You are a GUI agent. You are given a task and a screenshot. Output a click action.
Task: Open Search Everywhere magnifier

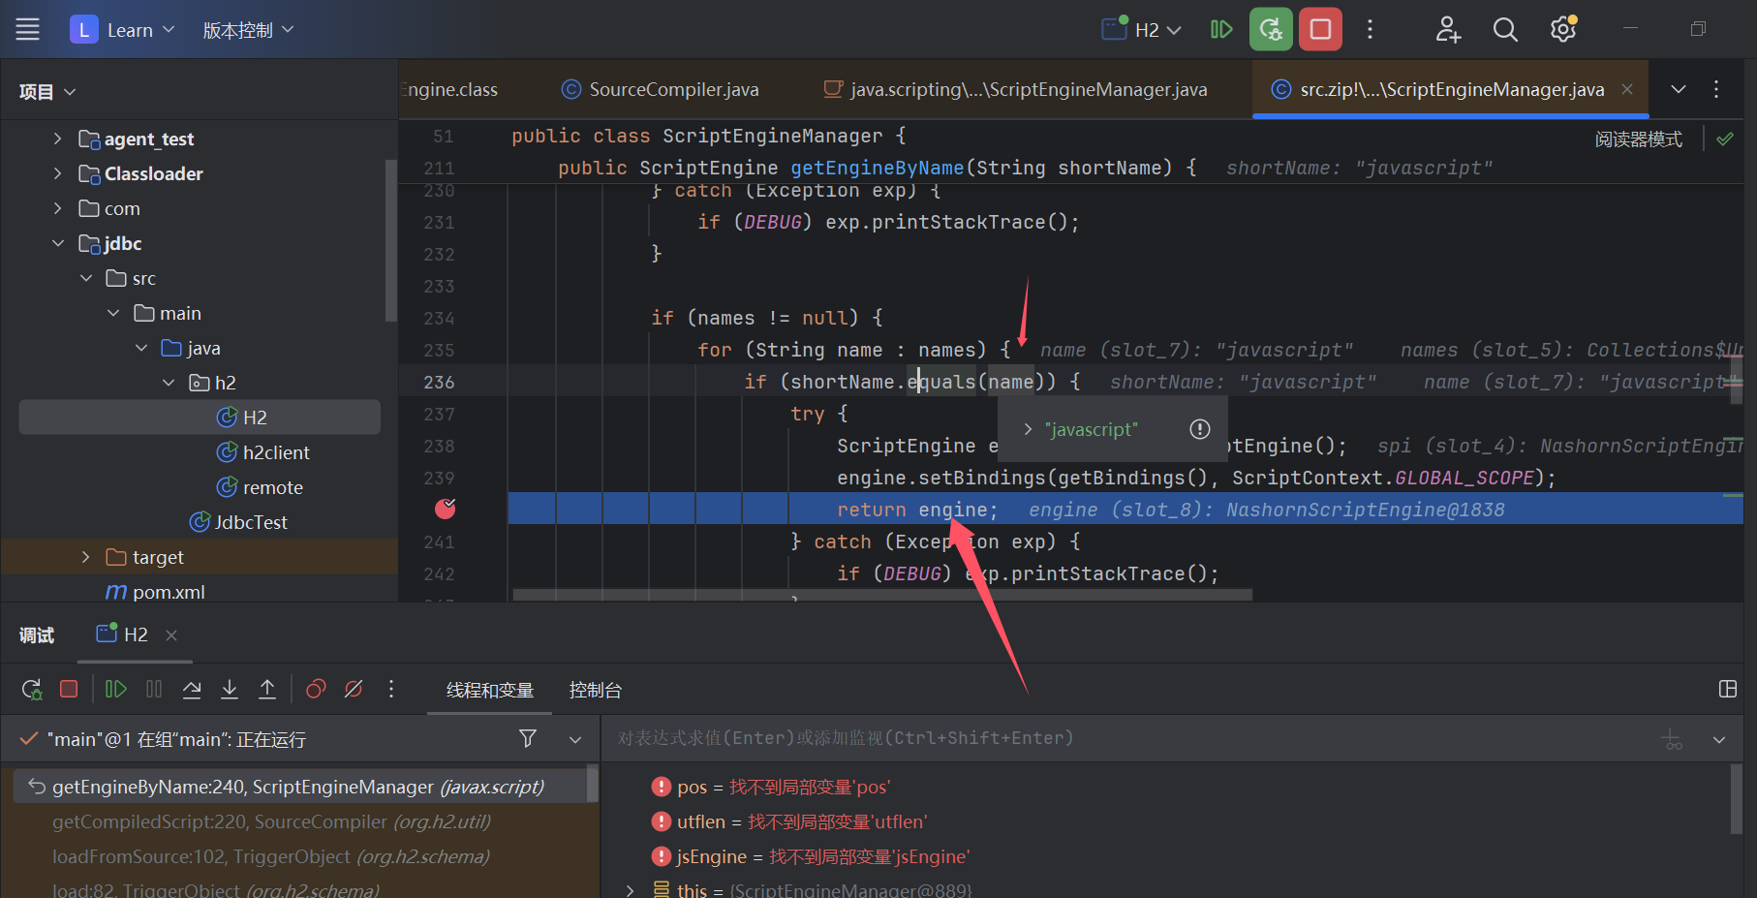[1505, 30]
